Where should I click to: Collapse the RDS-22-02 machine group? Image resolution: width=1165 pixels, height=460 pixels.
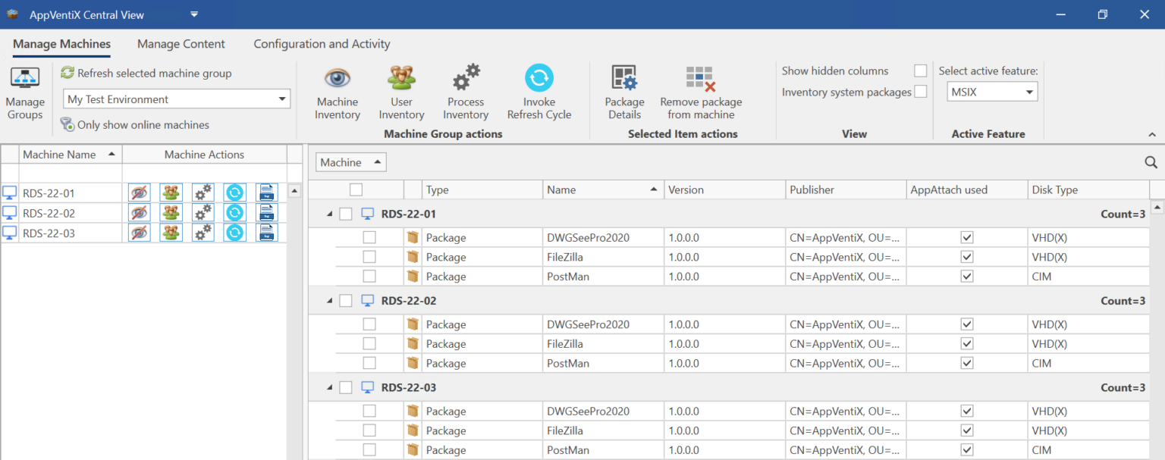tap(329, 300)
